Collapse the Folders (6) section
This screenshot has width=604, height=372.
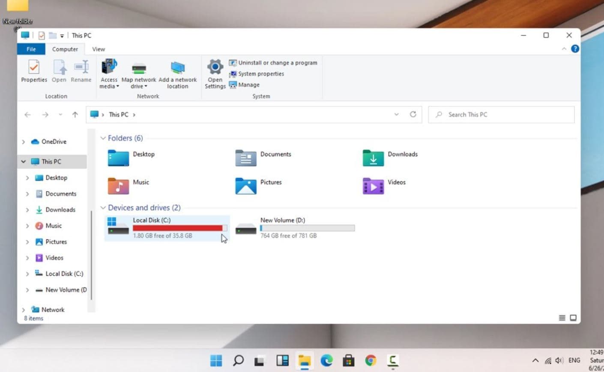103,138
